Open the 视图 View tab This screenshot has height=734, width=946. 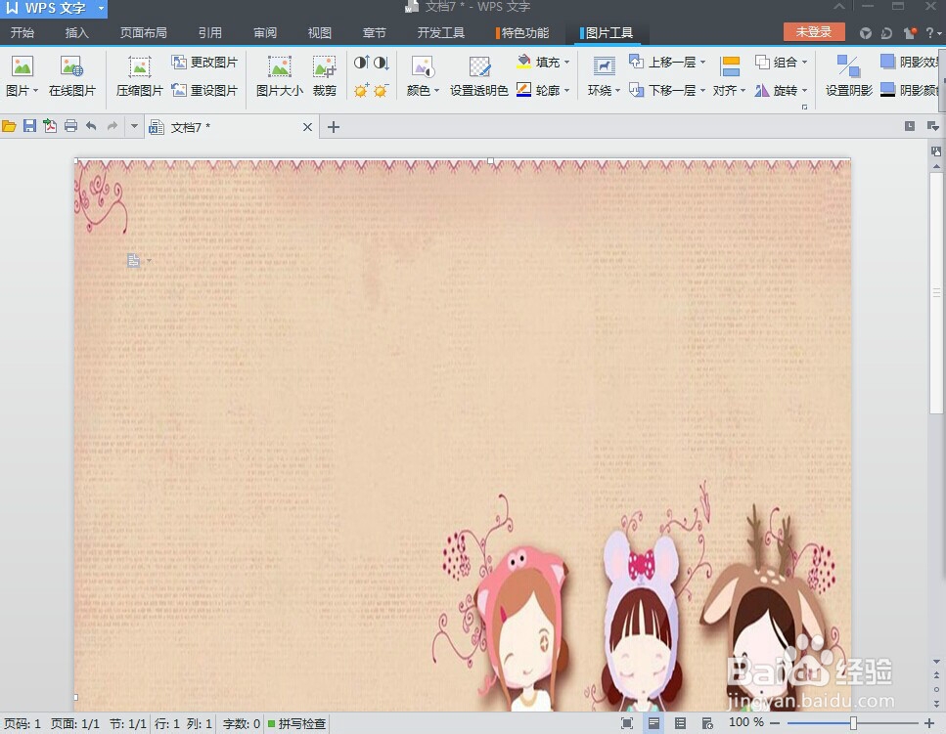pos(319,32)
